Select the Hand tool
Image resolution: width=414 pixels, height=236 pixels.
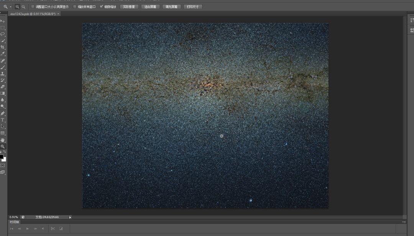(3, 140)
